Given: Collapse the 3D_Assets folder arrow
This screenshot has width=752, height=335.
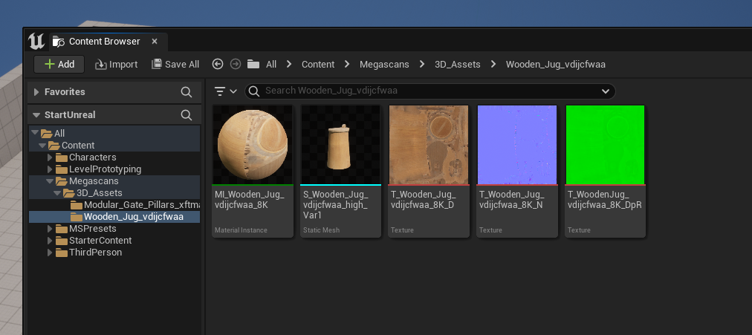Looking at the screenshot, I should click(57, 192).
